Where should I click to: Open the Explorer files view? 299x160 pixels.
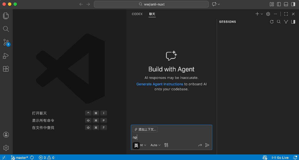(6, 16)
